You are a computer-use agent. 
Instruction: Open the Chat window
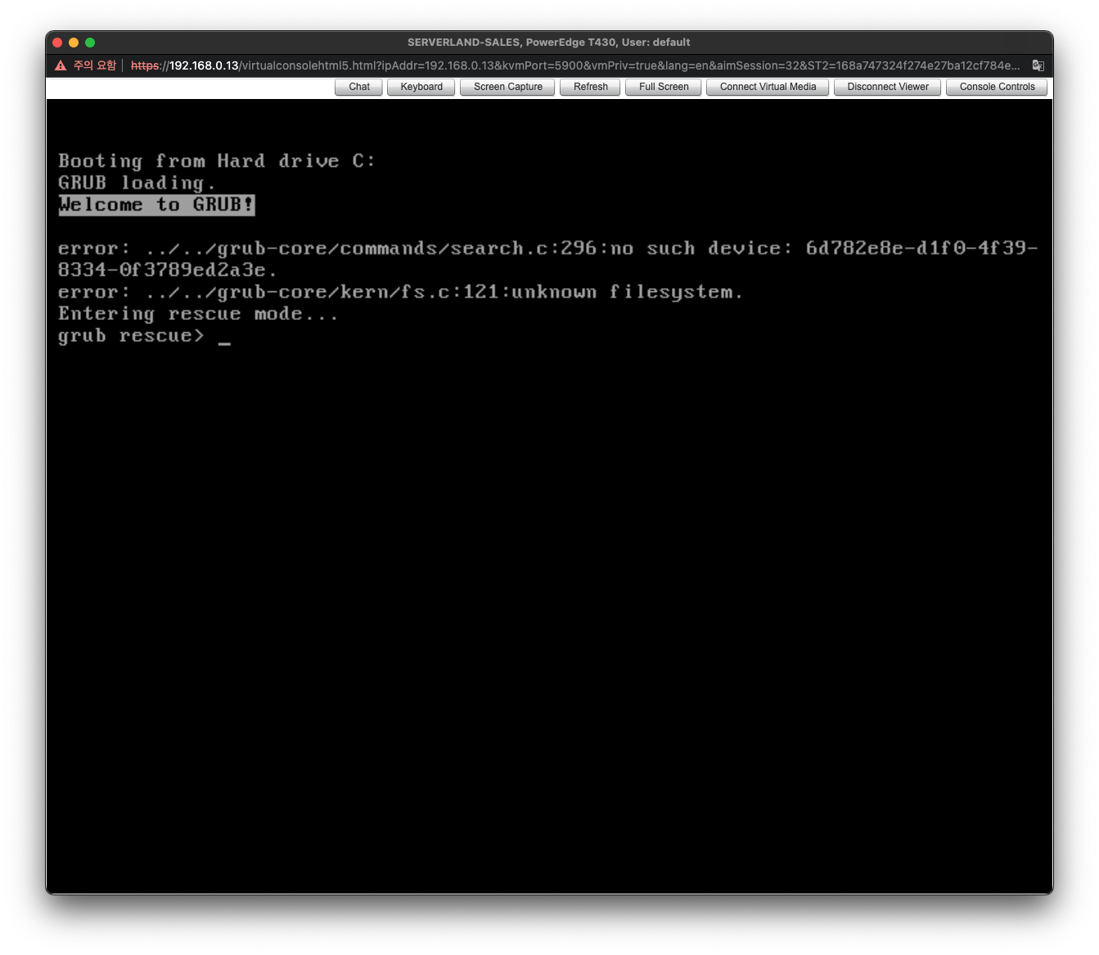tap(358, 87)
